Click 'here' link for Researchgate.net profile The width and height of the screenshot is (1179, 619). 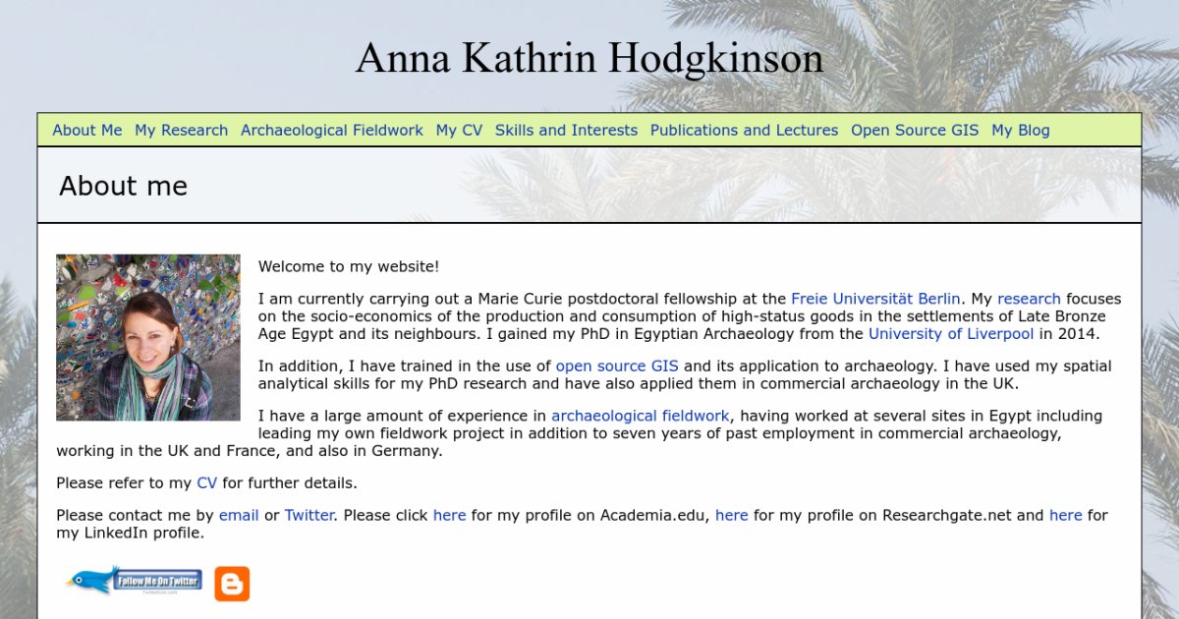[x=731, y=515]
